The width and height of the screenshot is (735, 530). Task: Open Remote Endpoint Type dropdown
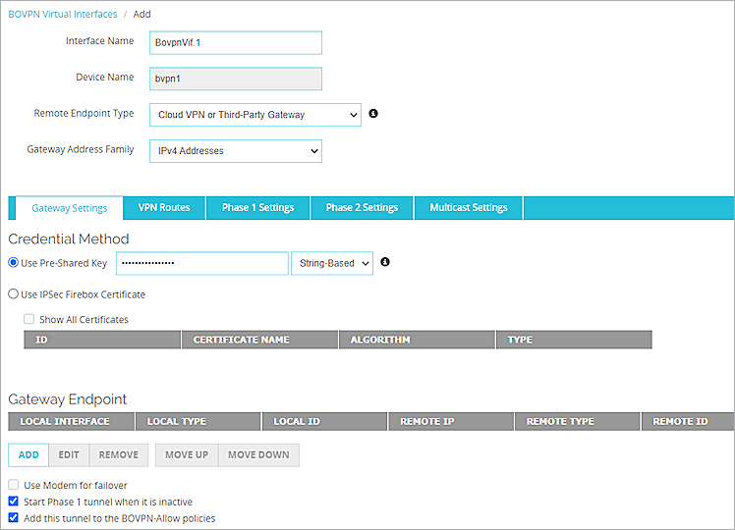click(255, 115)
